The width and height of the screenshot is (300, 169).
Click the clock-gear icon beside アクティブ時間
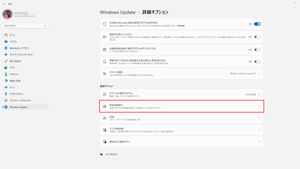click(105, 73)
